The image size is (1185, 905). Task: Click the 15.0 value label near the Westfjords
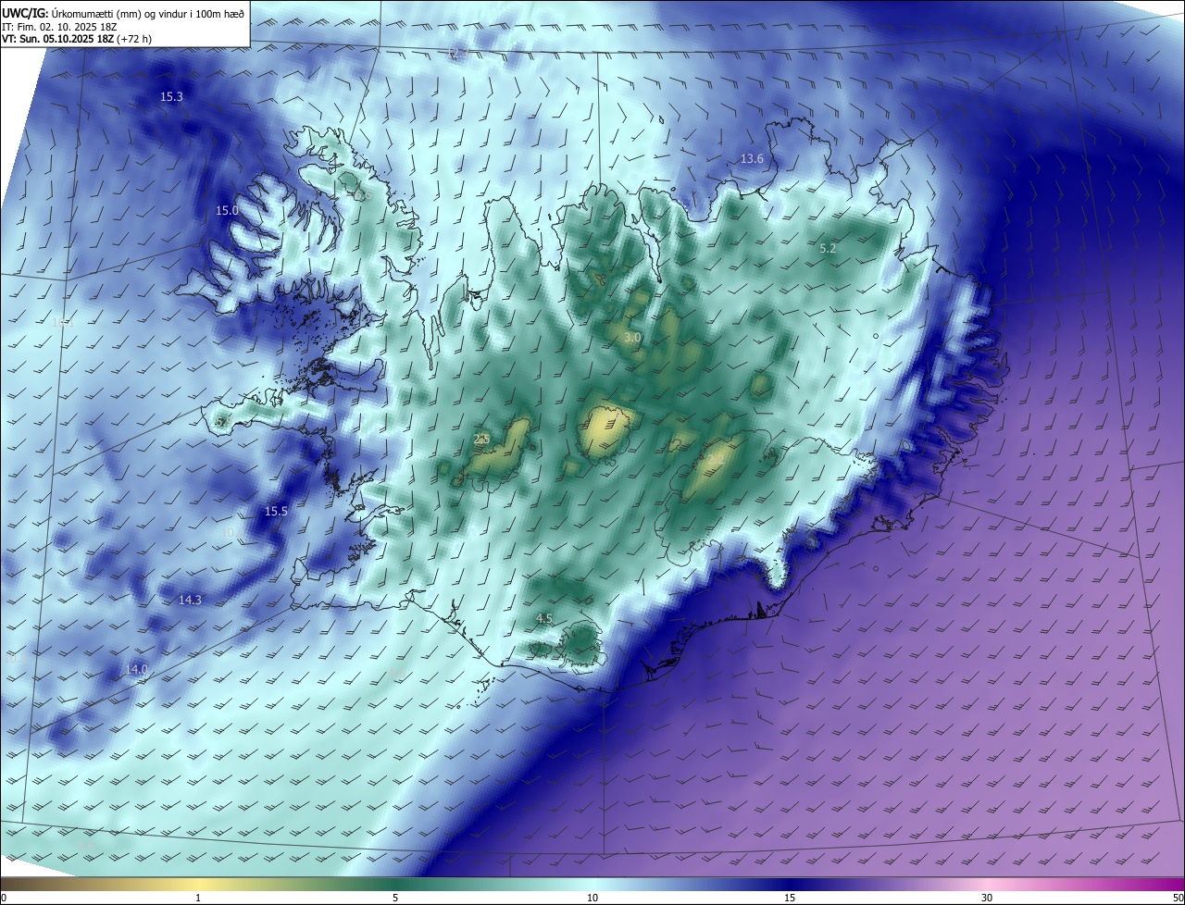point(227,211)
